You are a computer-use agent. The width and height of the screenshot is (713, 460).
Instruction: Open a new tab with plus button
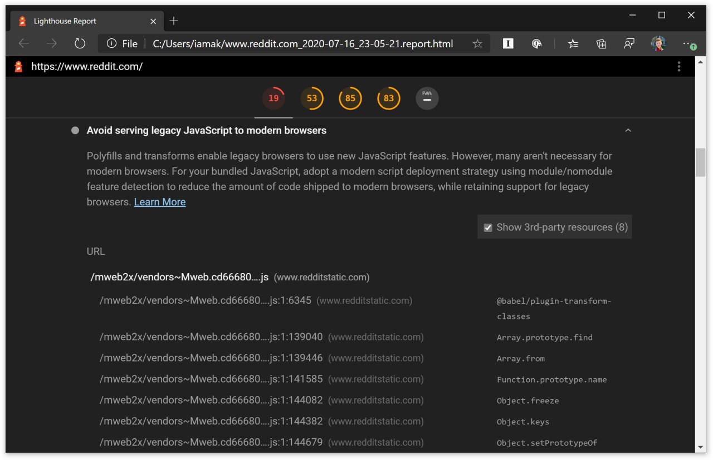click(x=174, y=21)
